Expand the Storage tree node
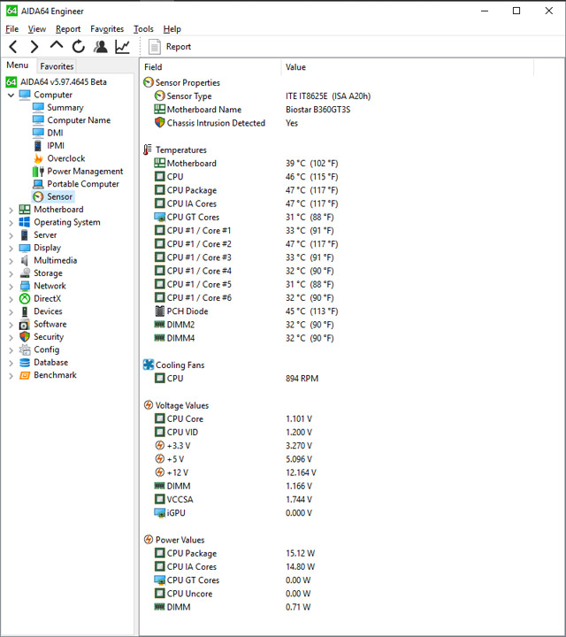The image size is (566, 637). pyautogui.click(x=11, y=273)
